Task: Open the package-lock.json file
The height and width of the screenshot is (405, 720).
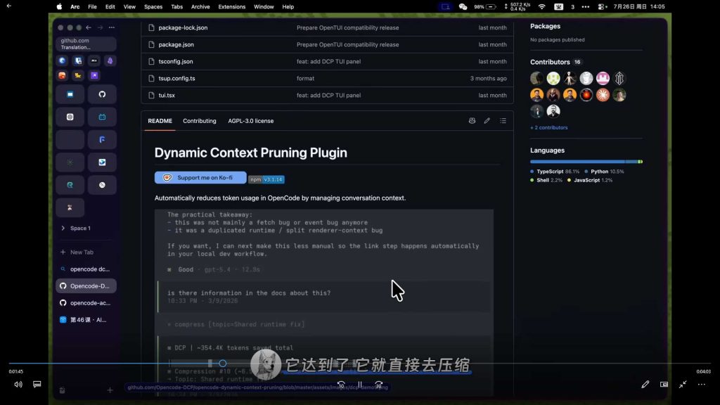Action: pos(183,27)
